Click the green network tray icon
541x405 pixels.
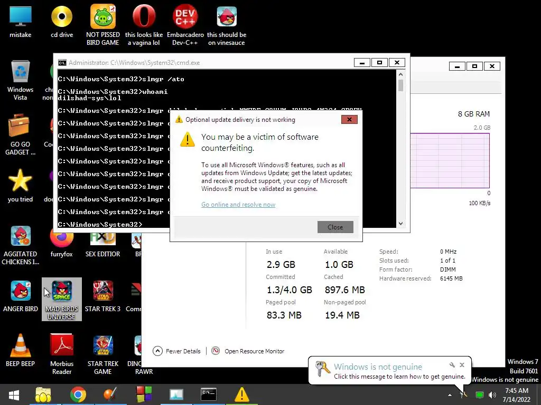[x=480, y=395]
